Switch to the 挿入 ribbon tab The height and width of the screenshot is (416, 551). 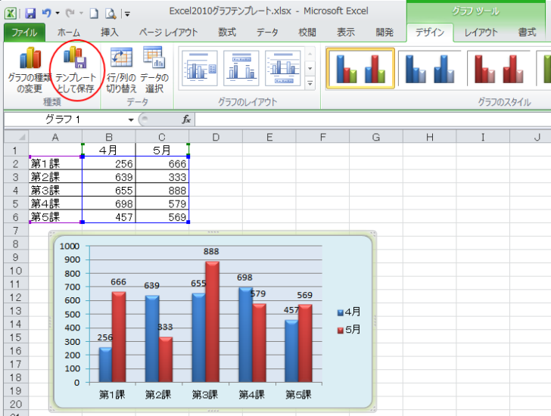(110, 33)
